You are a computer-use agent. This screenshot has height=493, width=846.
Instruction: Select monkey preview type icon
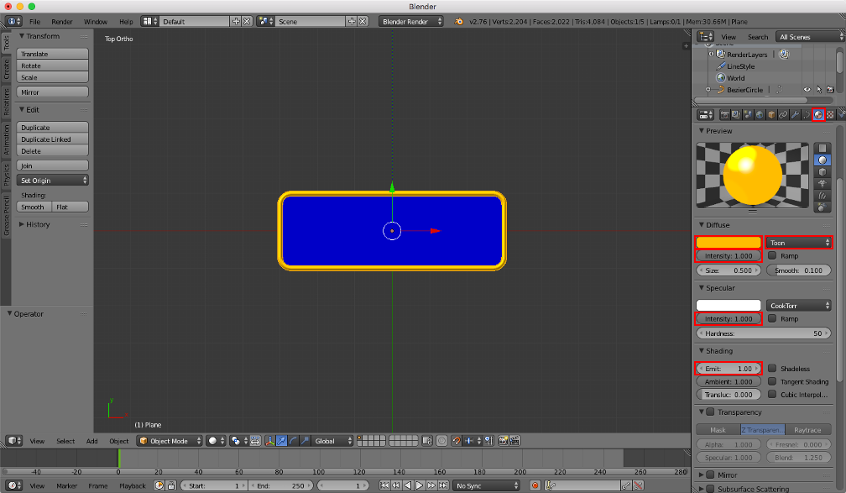[x=822, y=184]
